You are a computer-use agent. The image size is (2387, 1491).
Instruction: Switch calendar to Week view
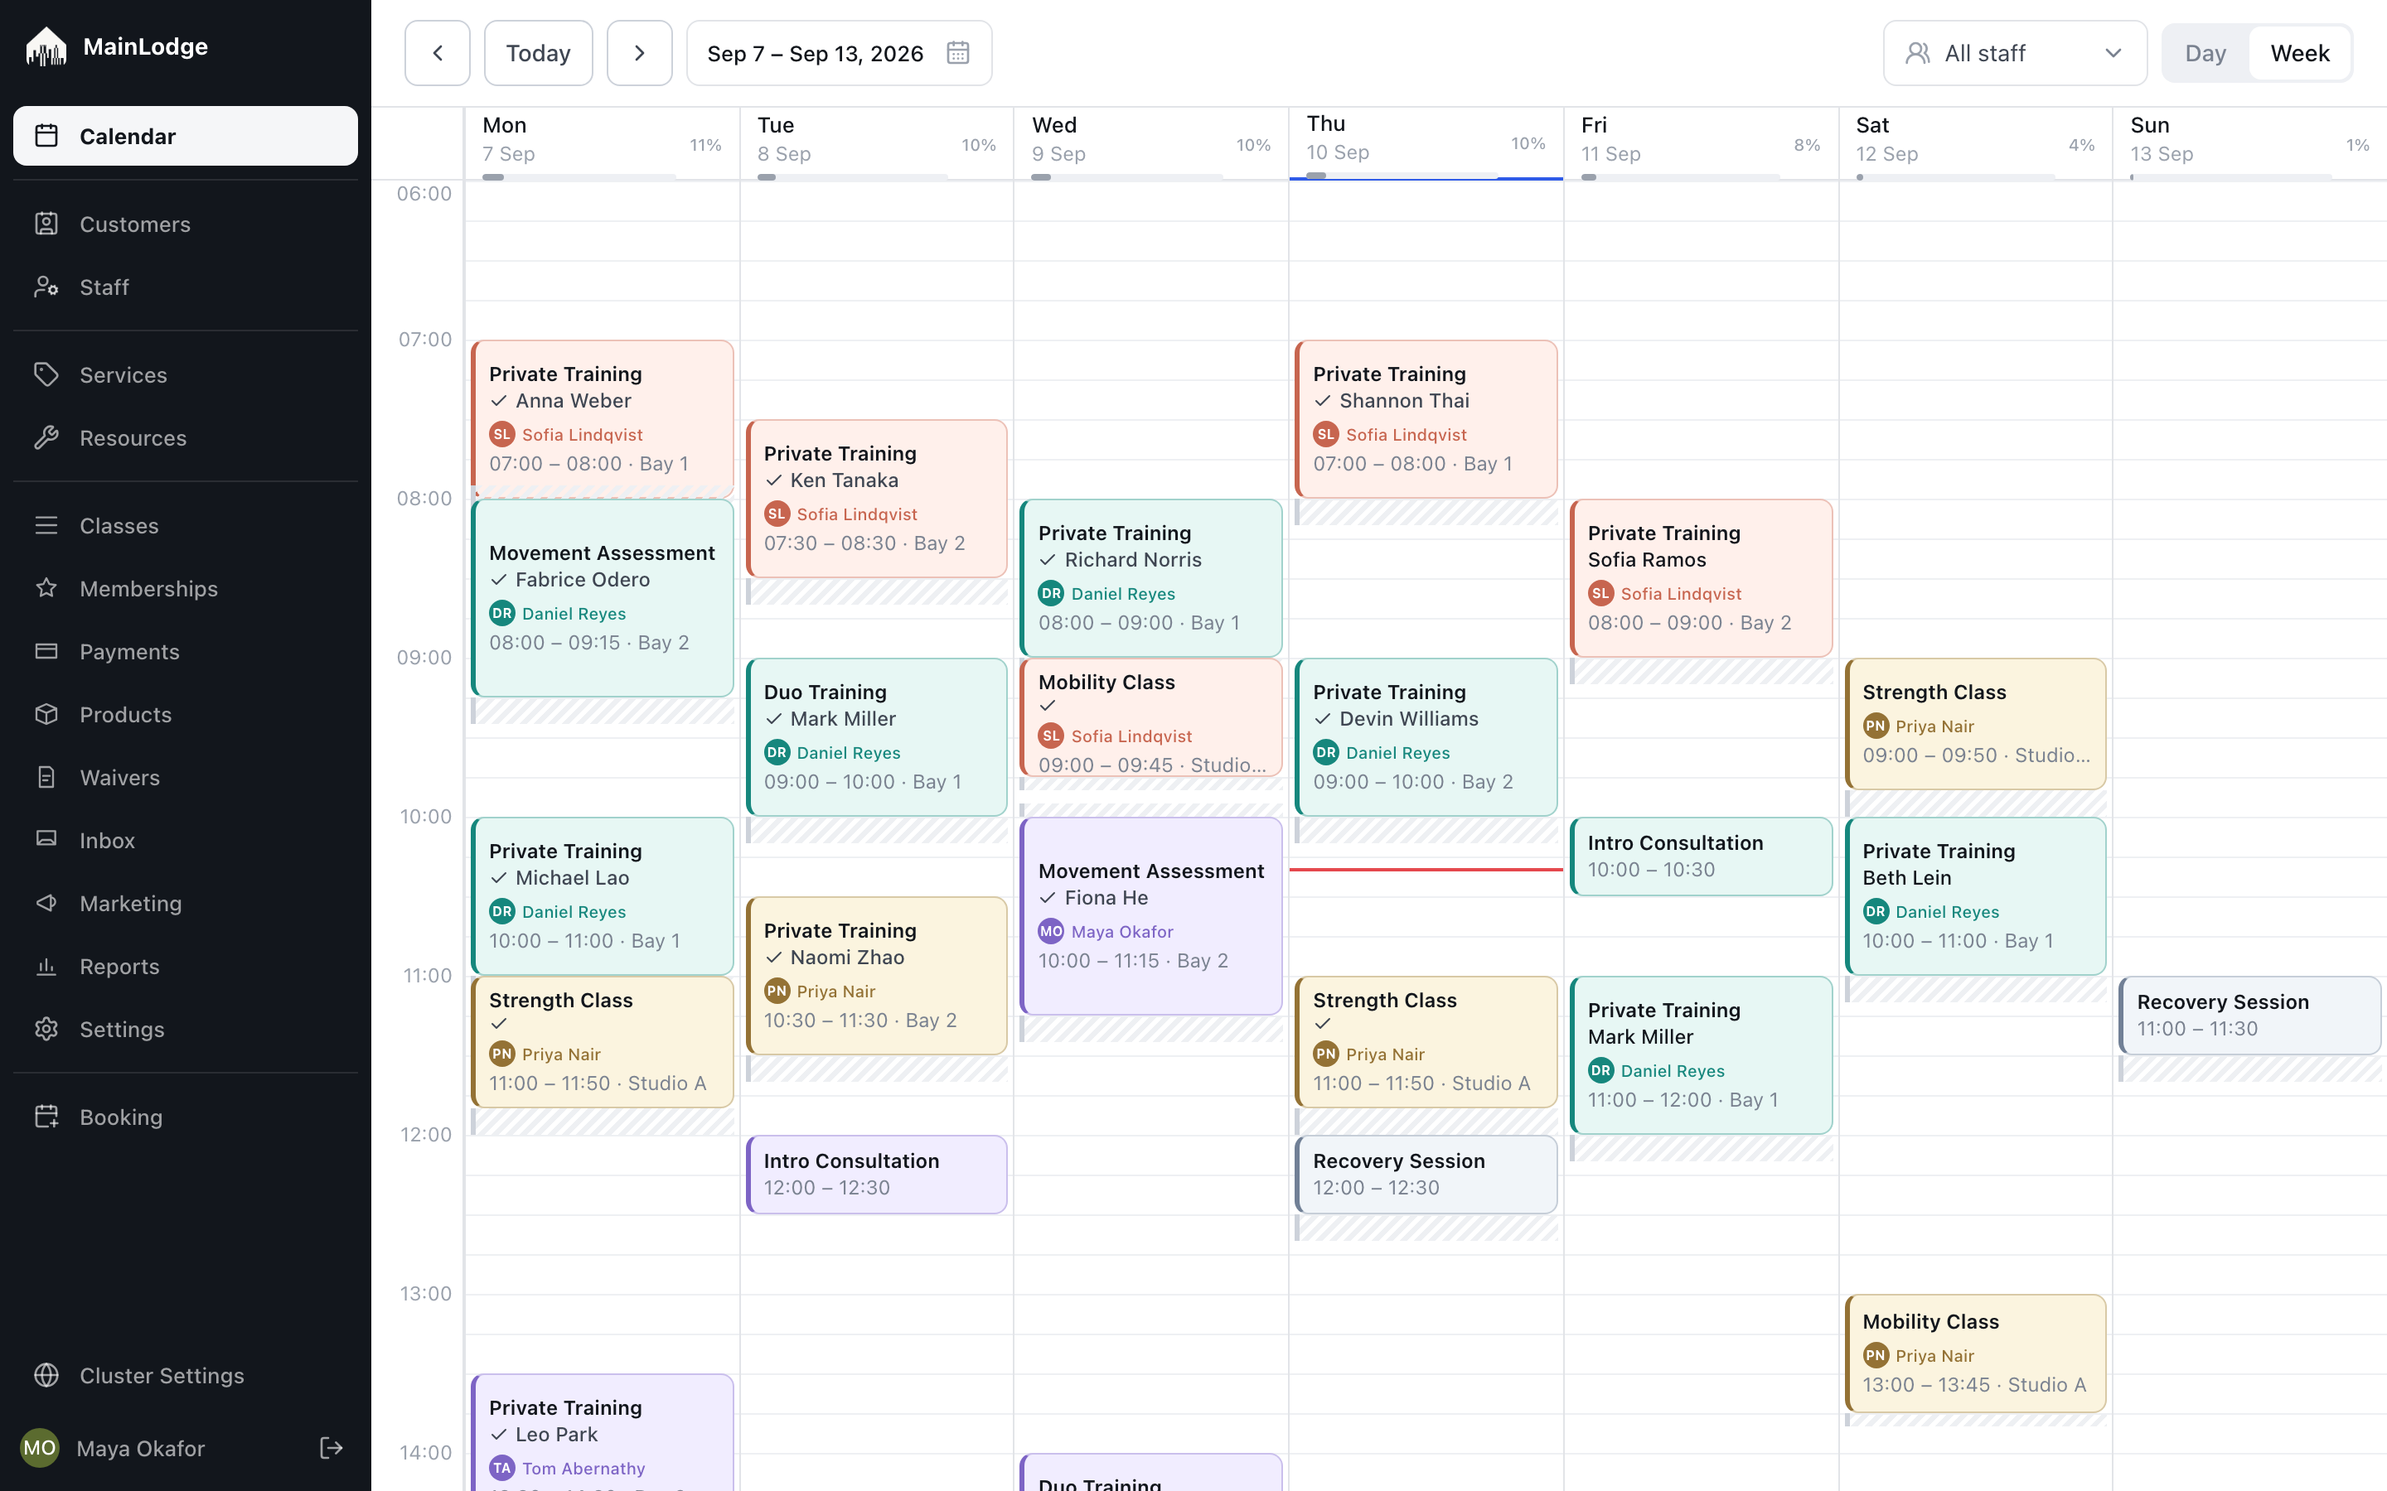(x=2299, y=53)
